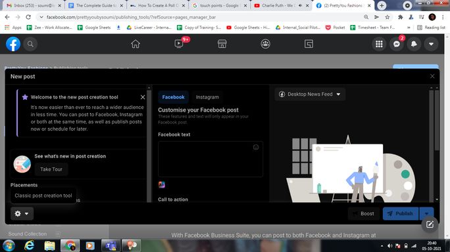This screenshot has width=450, height=252.
Task: Reload the page in Chrome
Action: point(28,17)
